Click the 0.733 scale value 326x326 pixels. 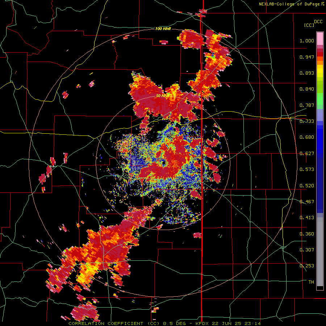click(307, 121)
